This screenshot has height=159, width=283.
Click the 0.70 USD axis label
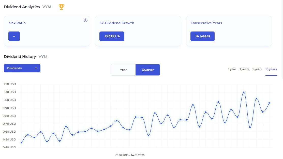pyautogui.click(x=9, y=124)
